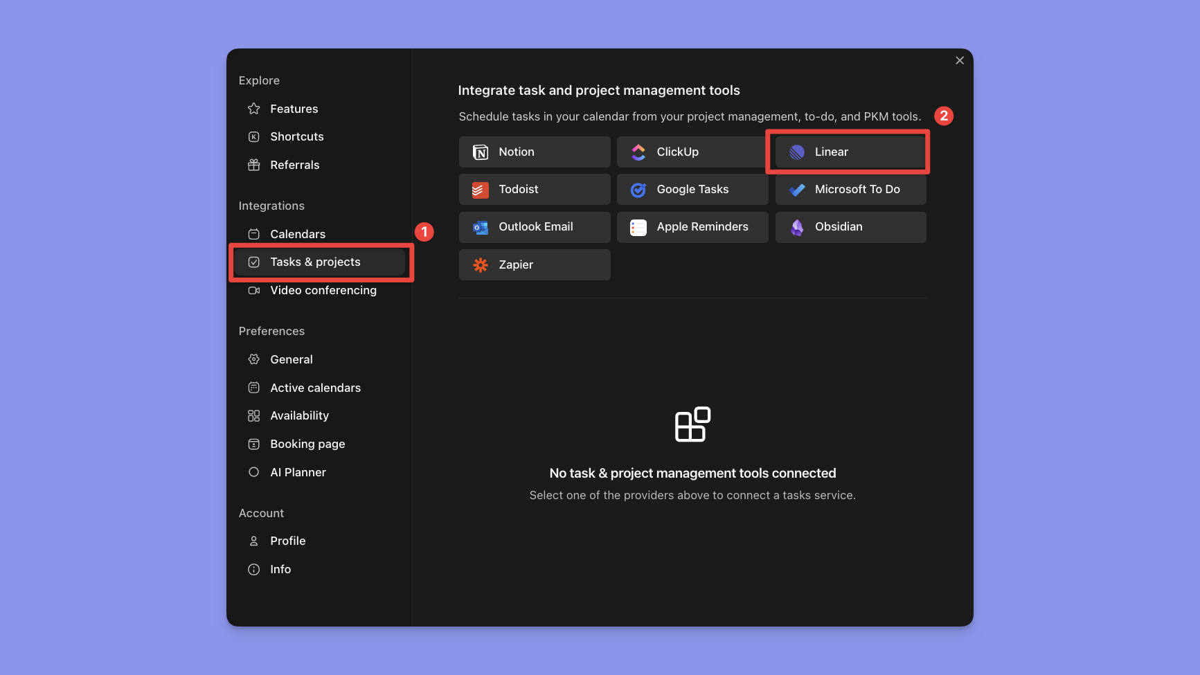Click the Zapier logo icon
Screen dimensions: 1200x675
click(x=481, y=264)
